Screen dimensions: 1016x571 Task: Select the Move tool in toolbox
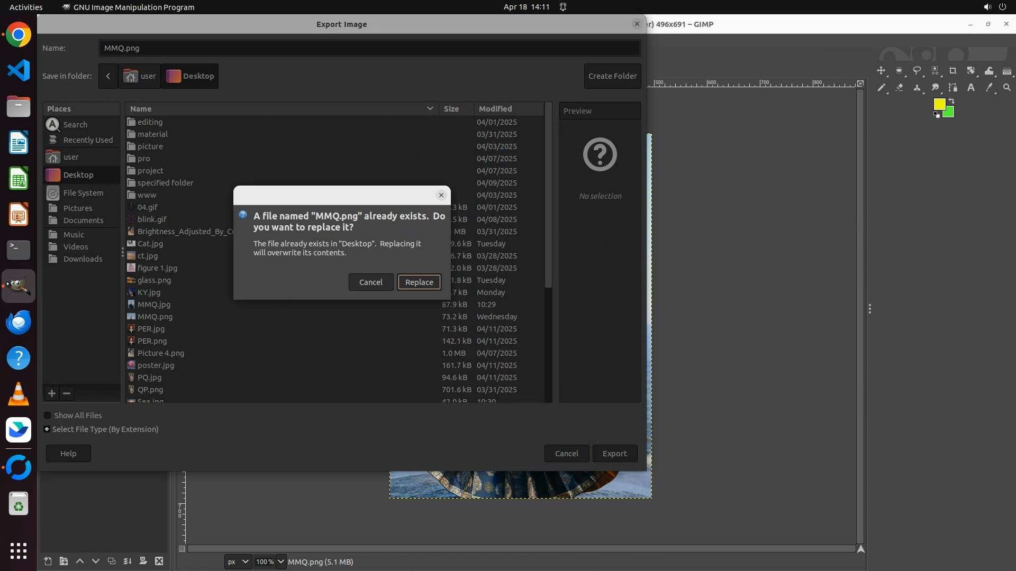881,71
